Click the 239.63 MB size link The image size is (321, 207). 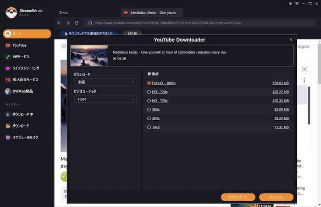(281, 83)
